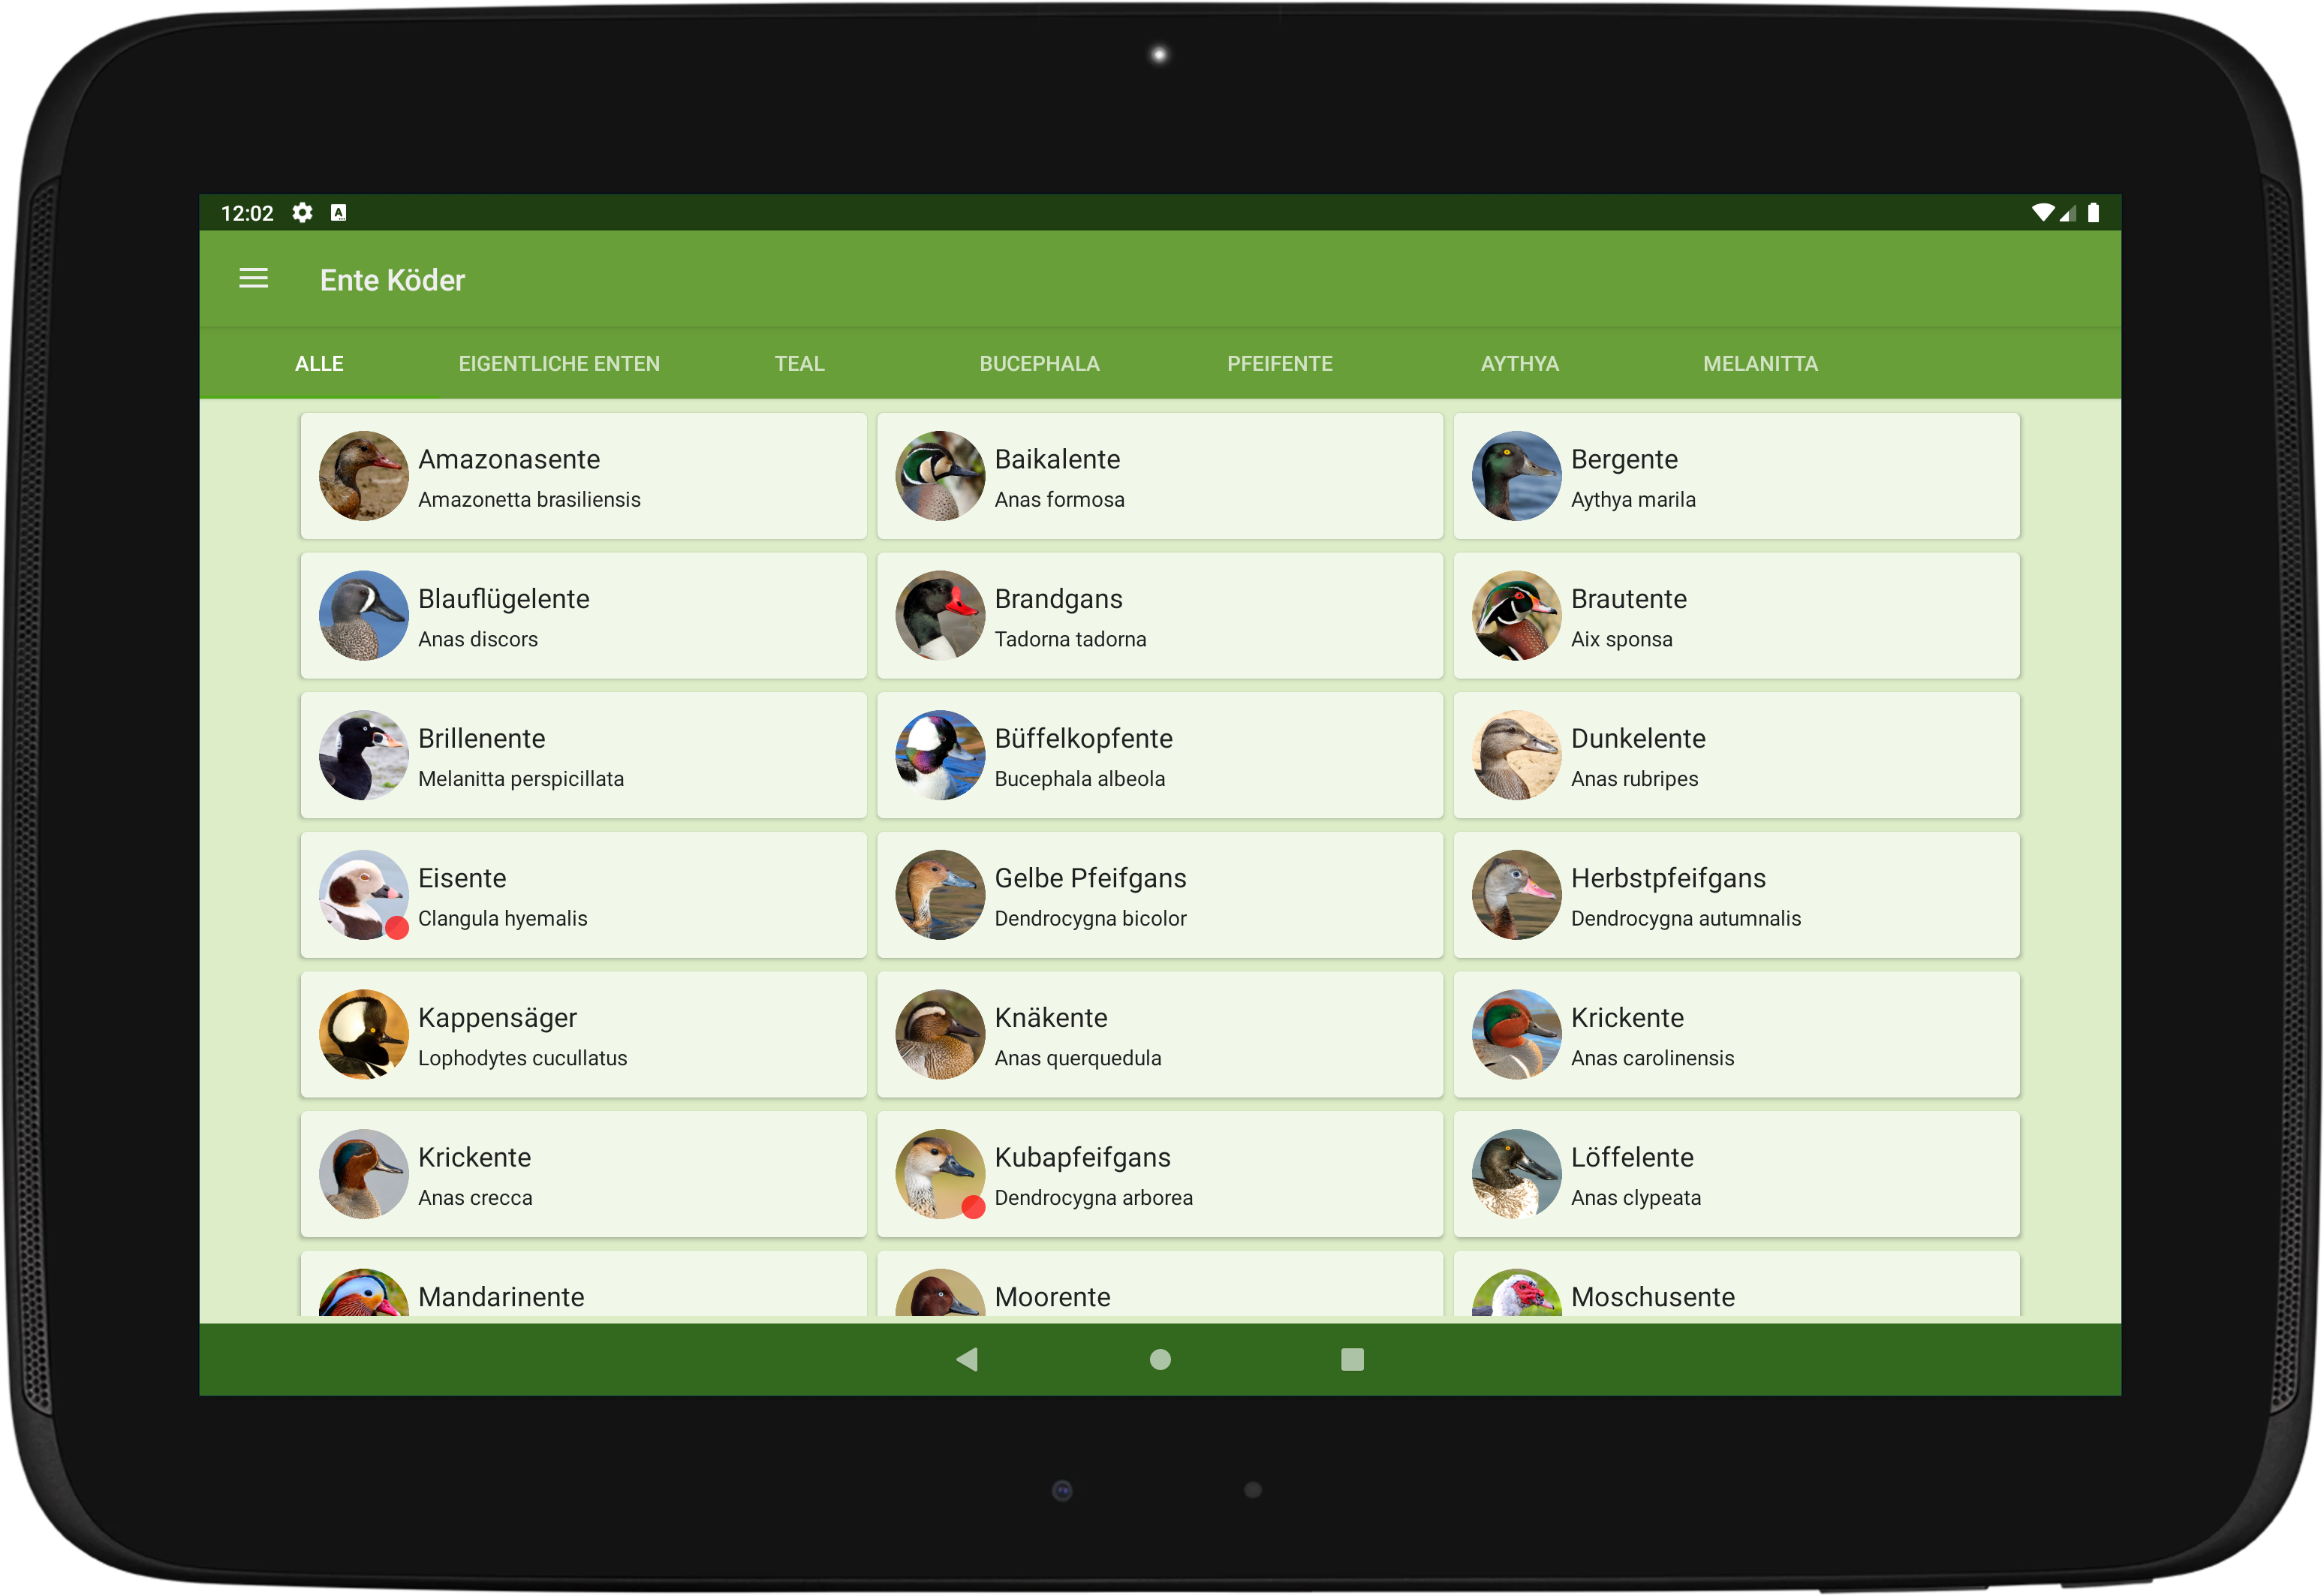Viewport: 2324px width, 1596px height.
Task: Click the Anas discors scientific name
Action: coord(478,640)
